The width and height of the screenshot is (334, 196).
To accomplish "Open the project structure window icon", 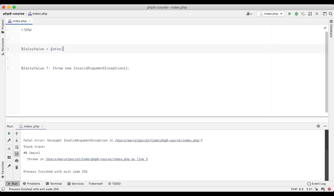I will tap(325, 14).
